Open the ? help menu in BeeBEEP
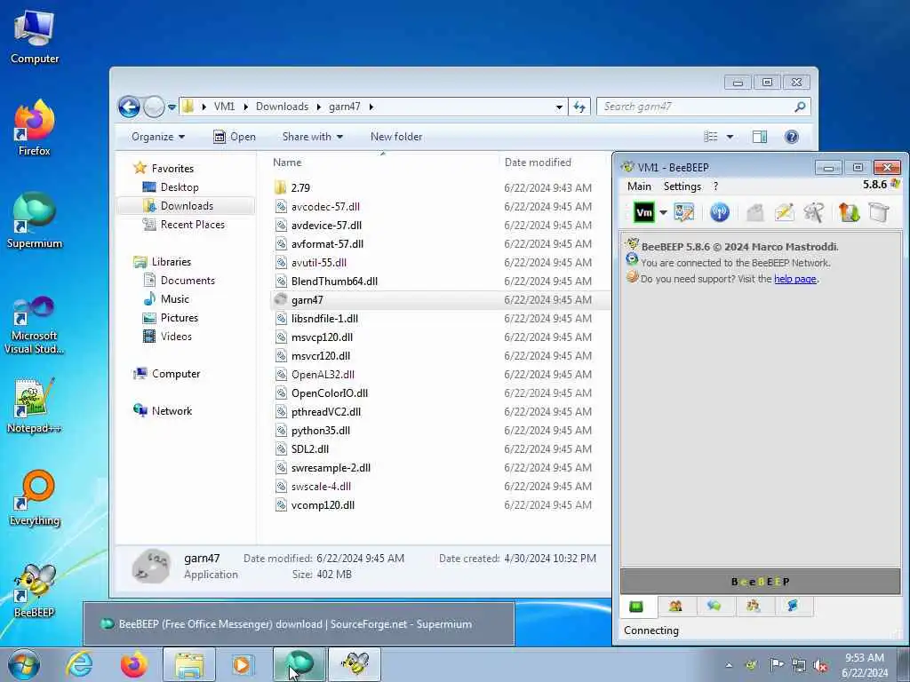910x682 pixels. pos(715,186)
